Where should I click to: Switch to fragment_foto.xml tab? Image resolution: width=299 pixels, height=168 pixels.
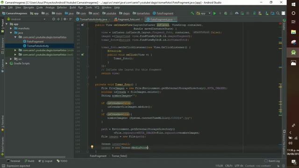(x=129, y=20)
